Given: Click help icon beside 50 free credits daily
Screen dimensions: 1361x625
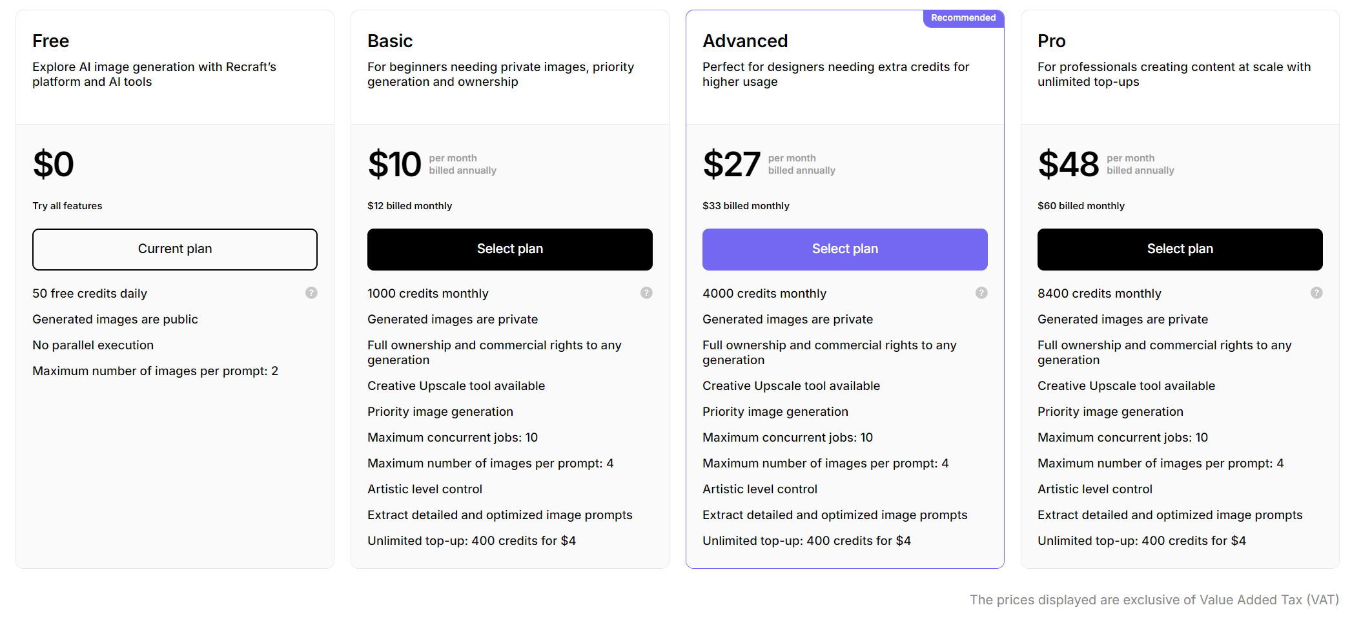Looking at the screenshot, I should pyautogui.click(x=311, y=293).
